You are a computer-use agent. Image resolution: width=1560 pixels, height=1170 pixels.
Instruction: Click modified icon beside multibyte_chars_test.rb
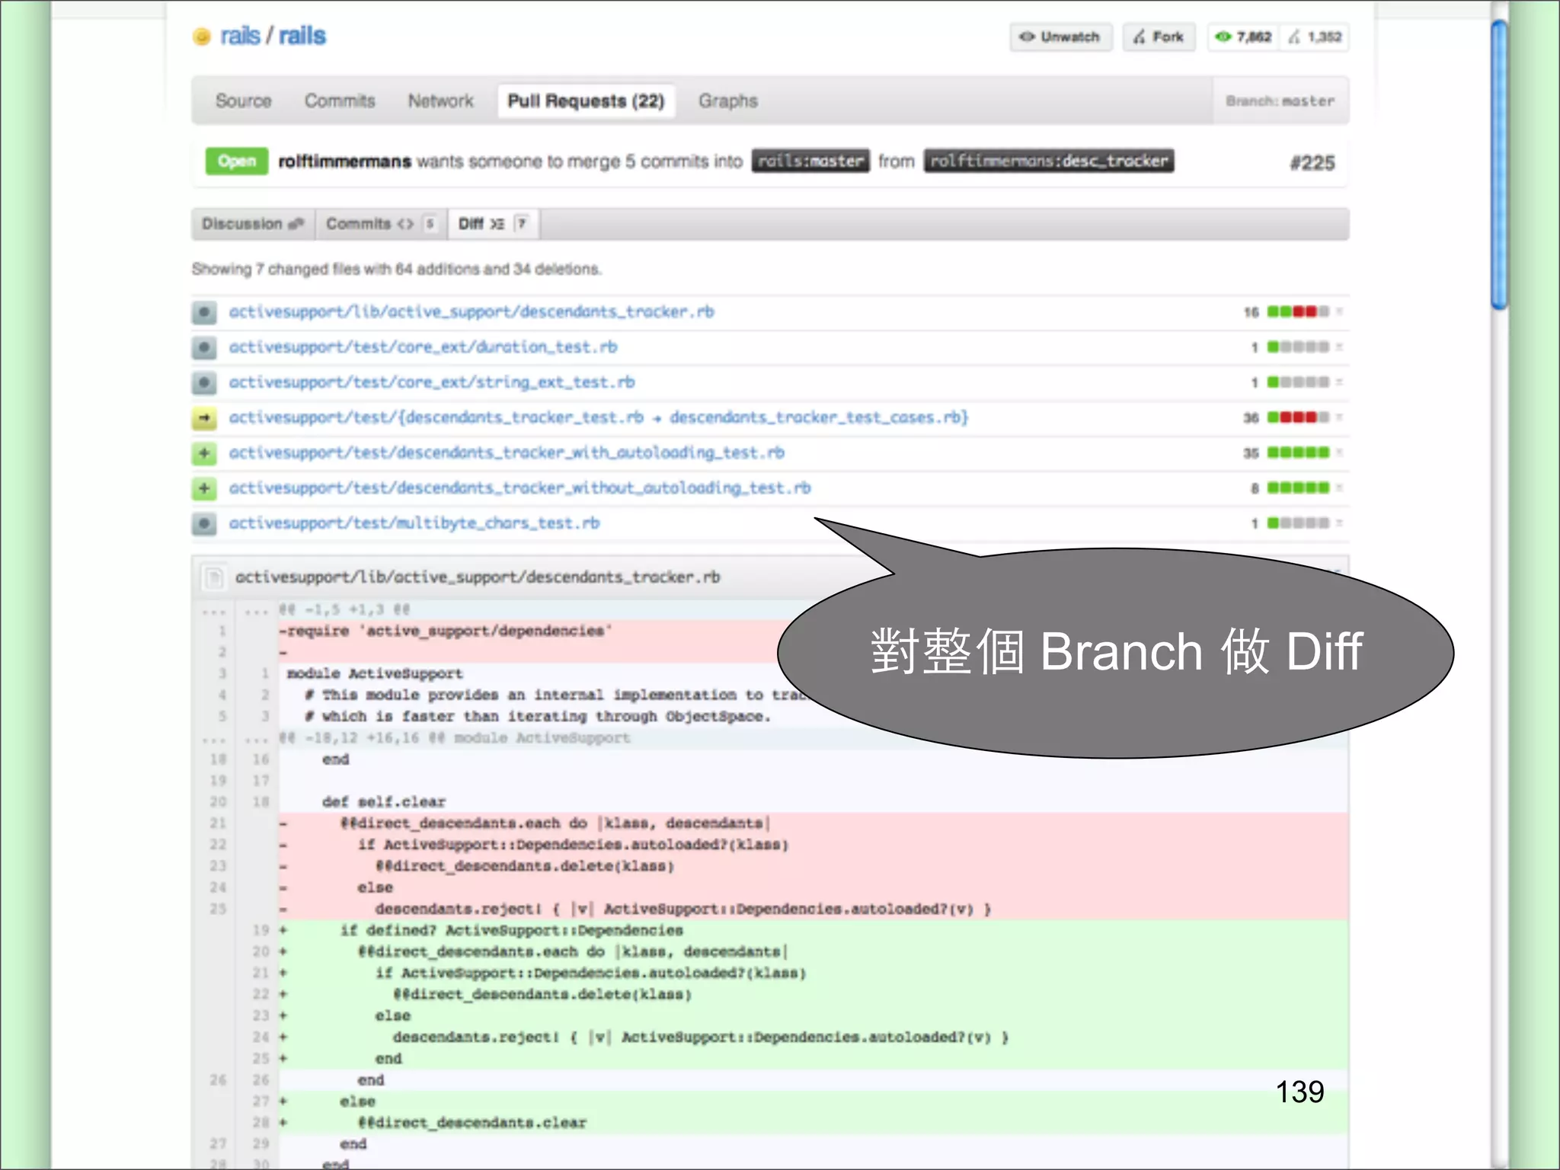[203, 523]
